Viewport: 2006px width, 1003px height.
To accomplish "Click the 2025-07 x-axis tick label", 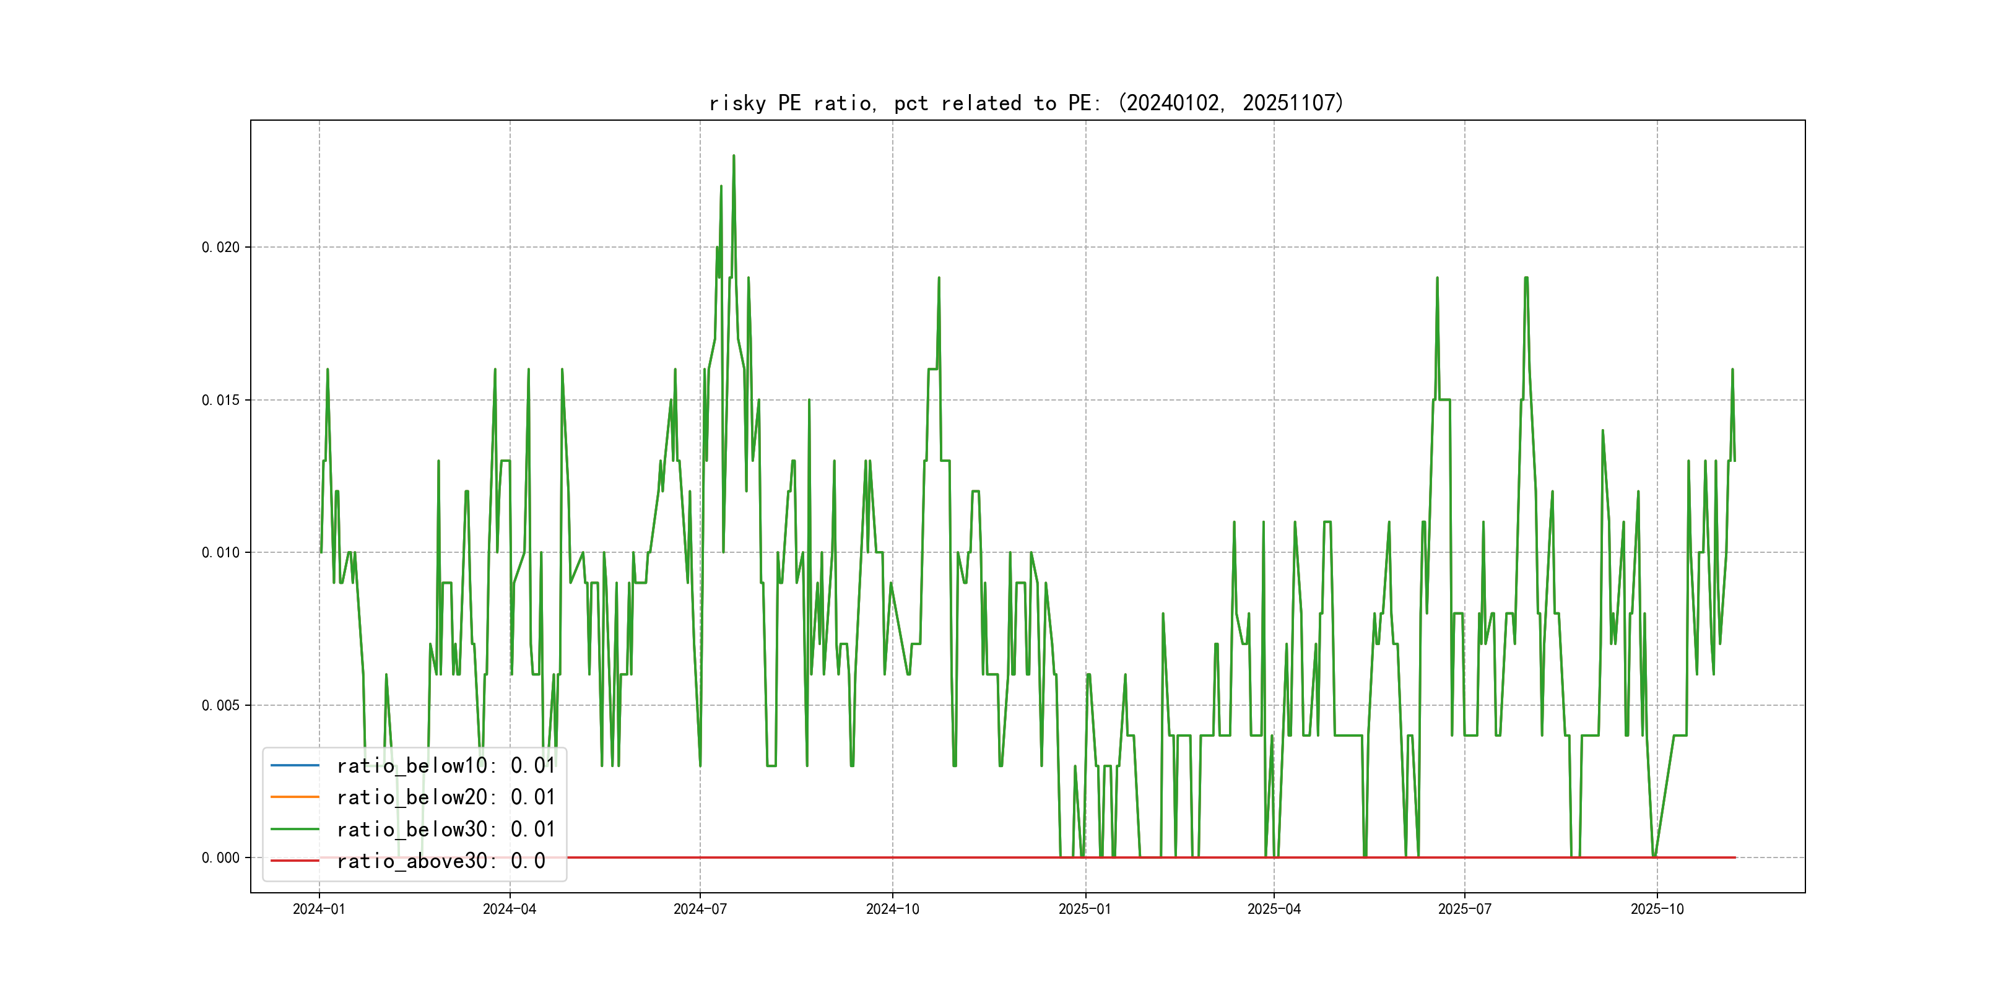I will pos(1464,909).
